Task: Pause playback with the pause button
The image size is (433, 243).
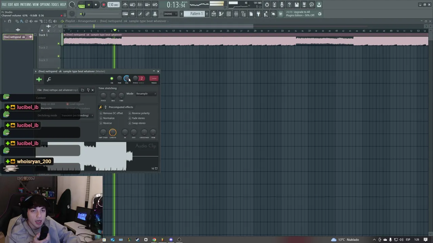Action: coord(89,5)
